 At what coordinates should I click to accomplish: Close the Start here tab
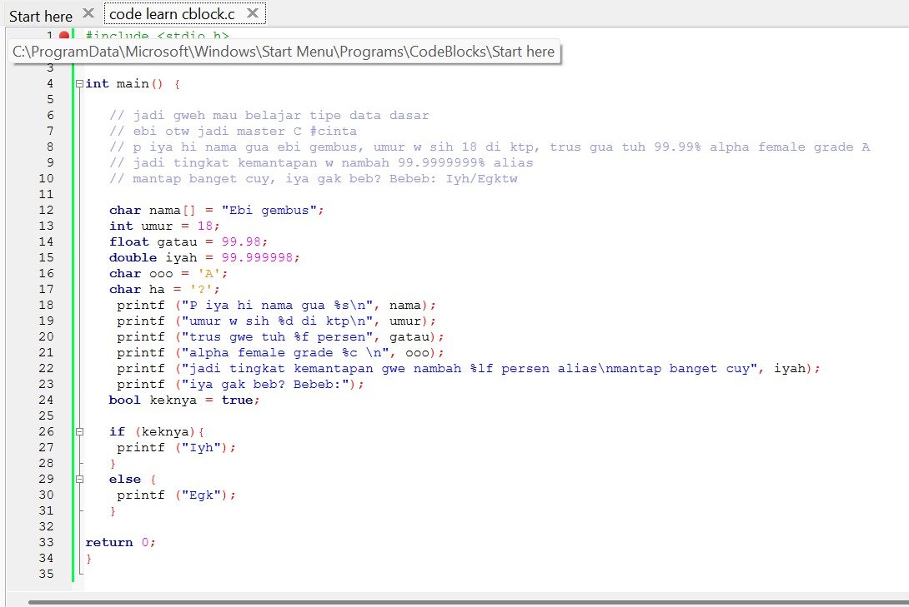pyautogui.click(x=88, y=12)
